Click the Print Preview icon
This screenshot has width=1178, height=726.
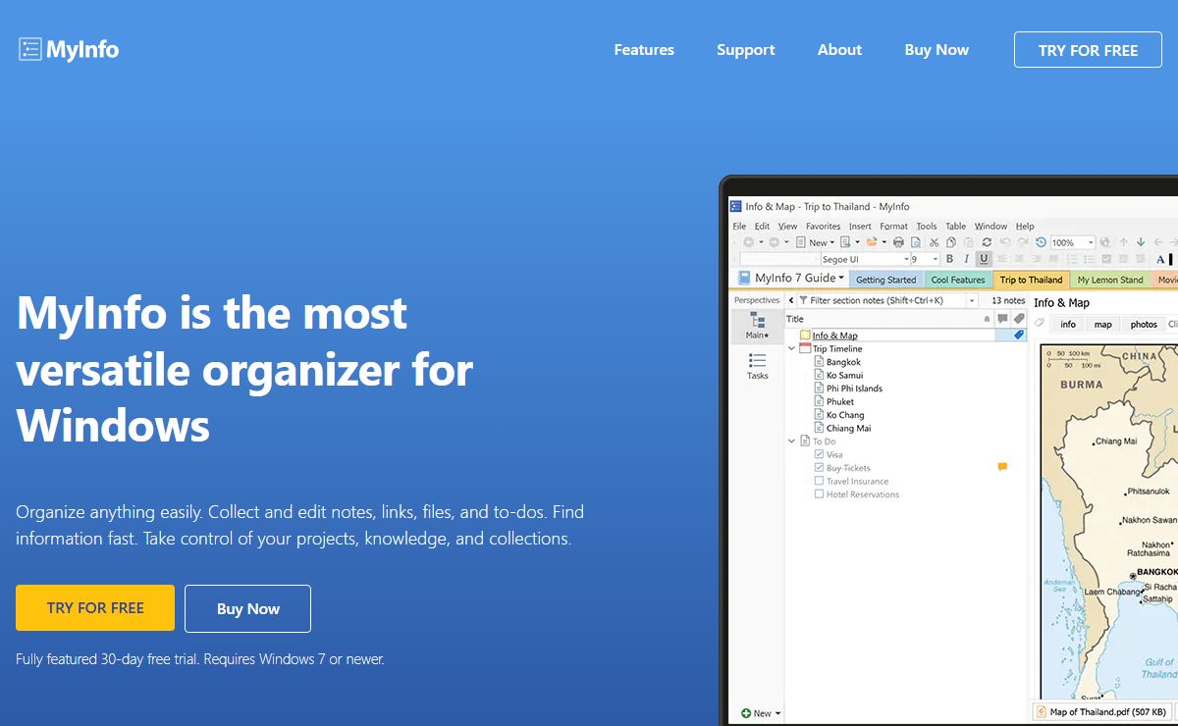point(916,242)
